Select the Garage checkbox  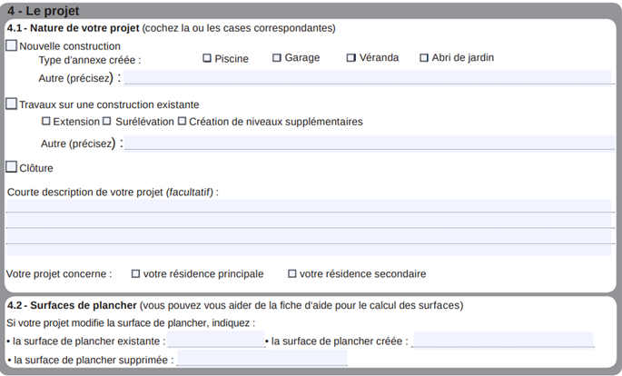click(277, 58)
